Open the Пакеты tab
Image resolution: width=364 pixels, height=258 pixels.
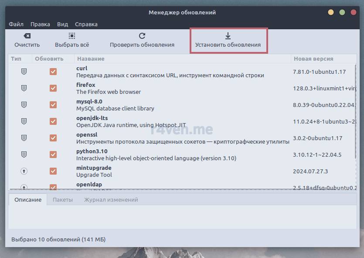tap(62, 200)
